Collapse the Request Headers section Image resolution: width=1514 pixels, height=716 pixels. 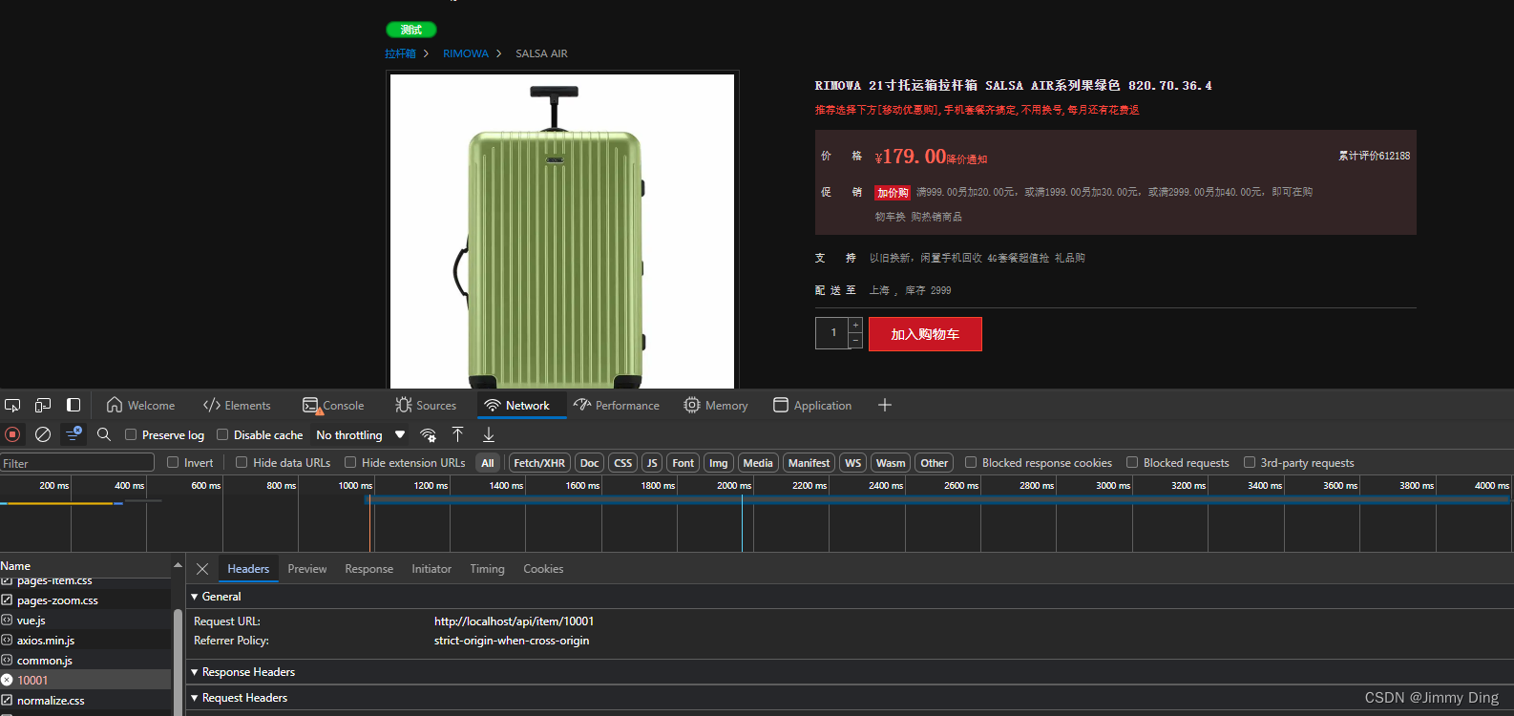coord(195,698)
